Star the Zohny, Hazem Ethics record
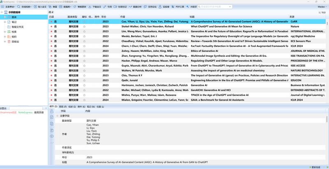Viewport: 329px width, 169px height. pos(84,51)
